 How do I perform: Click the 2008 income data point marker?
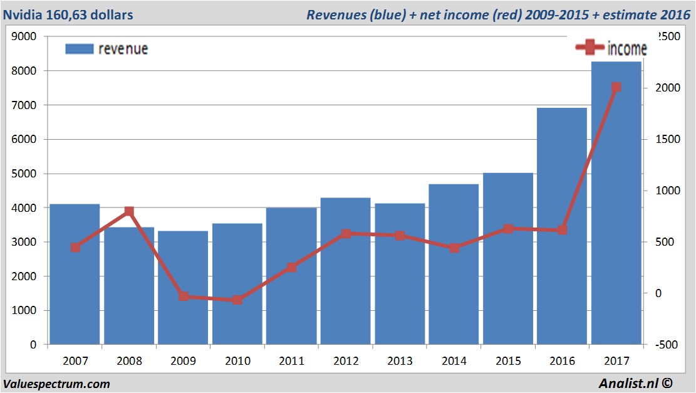(129, 211)
